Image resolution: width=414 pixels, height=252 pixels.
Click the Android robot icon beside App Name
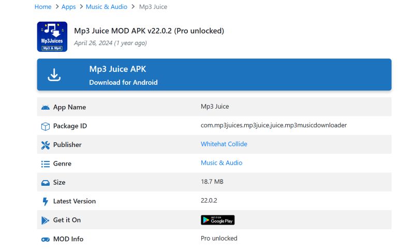click(x=45, y=107)
